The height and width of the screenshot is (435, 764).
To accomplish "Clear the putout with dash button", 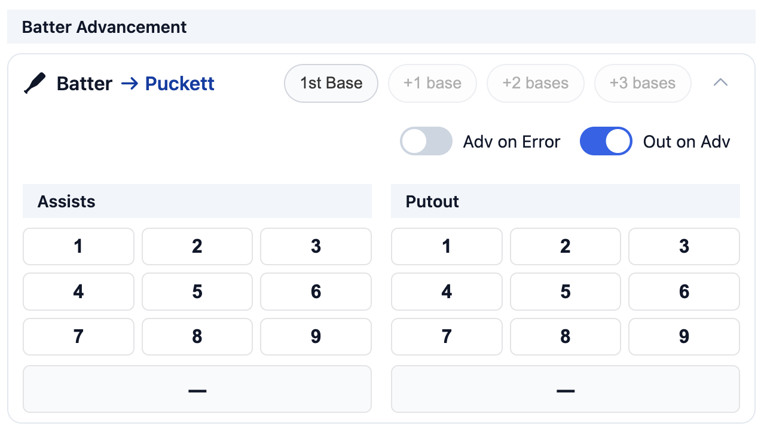I will pos(565,389).
